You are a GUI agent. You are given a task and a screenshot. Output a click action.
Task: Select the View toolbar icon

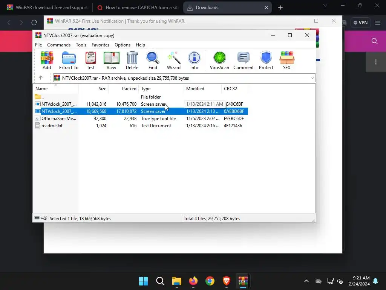point(111,60)
